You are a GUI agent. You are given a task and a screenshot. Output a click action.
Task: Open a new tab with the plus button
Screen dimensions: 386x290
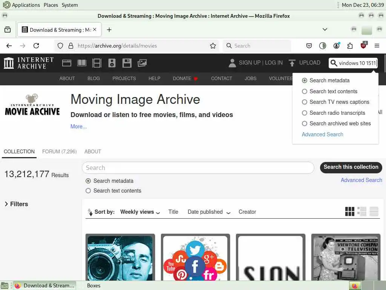pyautogui.click(x=109, y=30)
